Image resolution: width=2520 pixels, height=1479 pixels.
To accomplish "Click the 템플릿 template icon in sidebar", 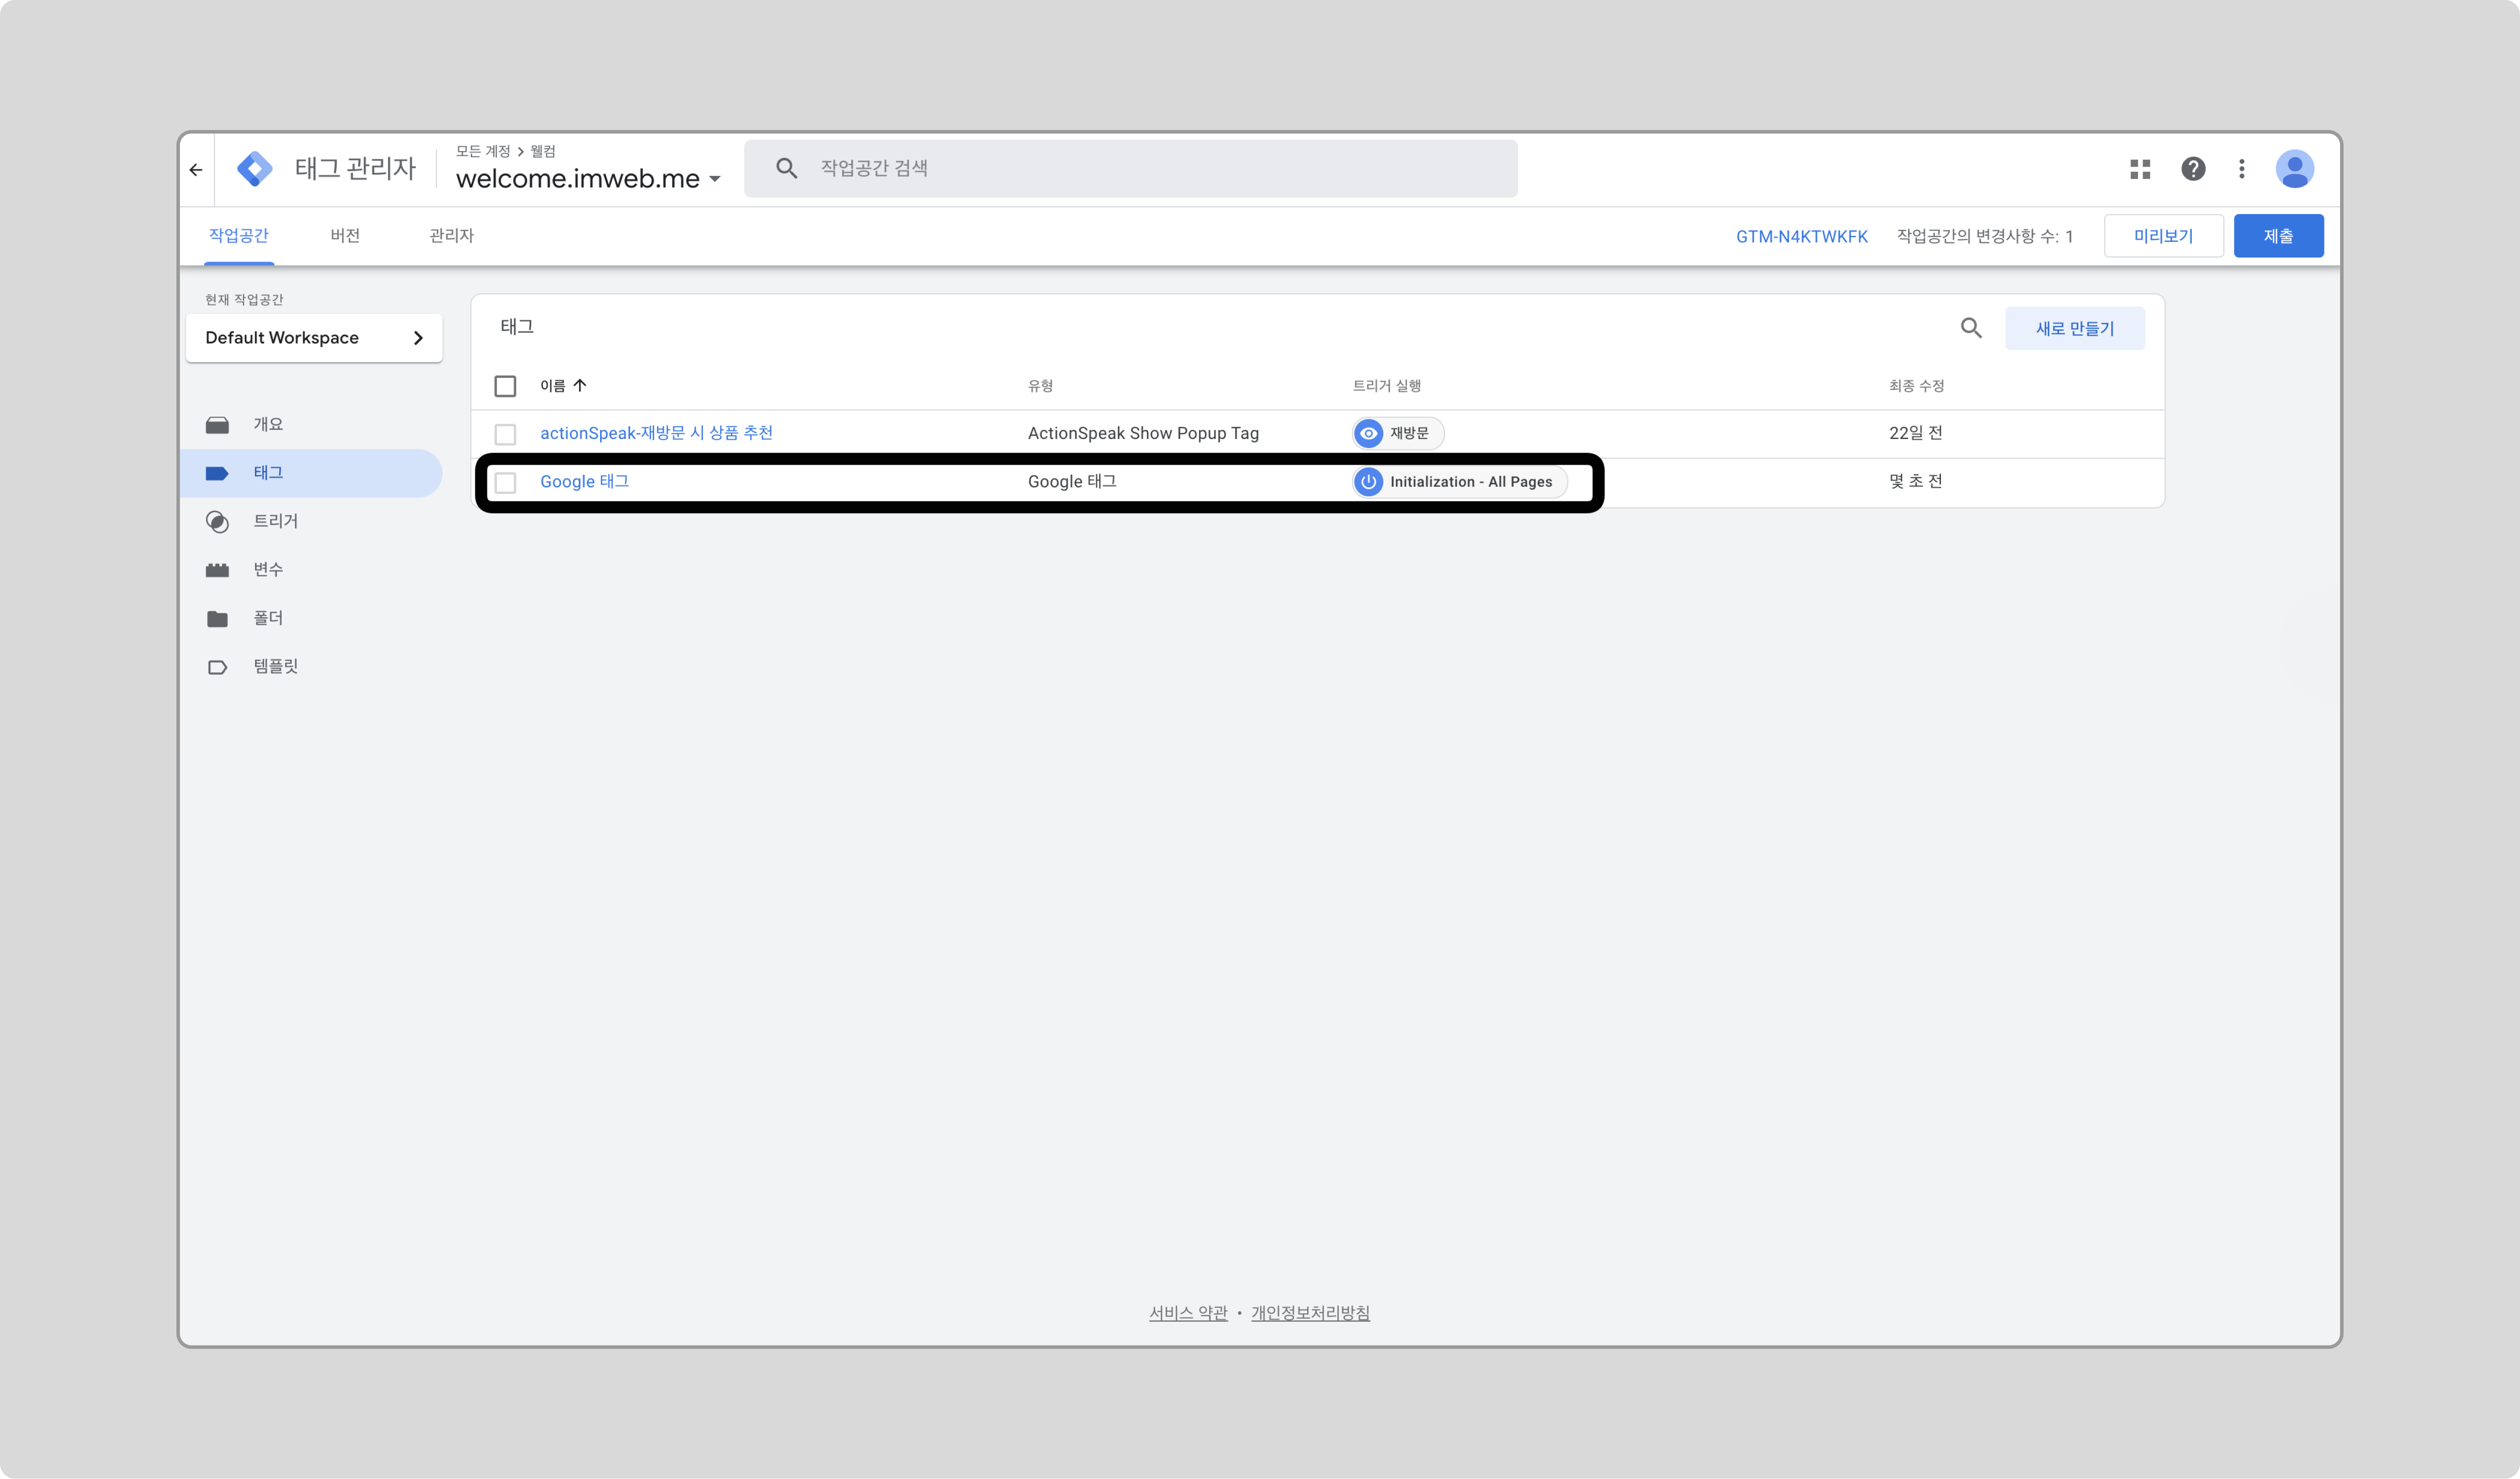I will [x=217, y=667].
